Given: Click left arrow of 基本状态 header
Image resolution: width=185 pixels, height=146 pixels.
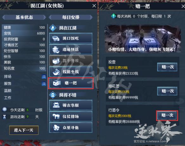Looking at the screenshot, I should pos(4,17).
